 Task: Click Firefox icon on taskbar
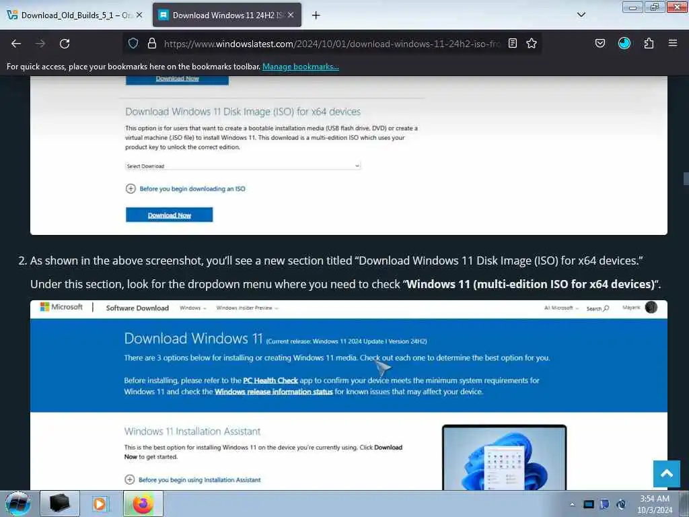[x=143, y=504]
